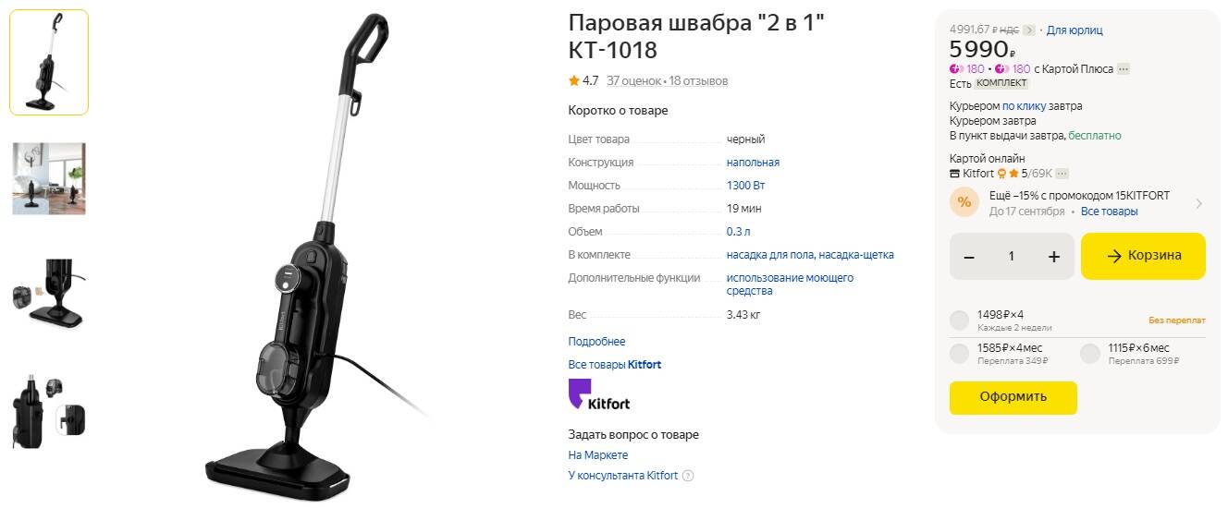Screen dimensions: 1228x508
Task: Increase quantity with the plus button
Action: 1053,257
